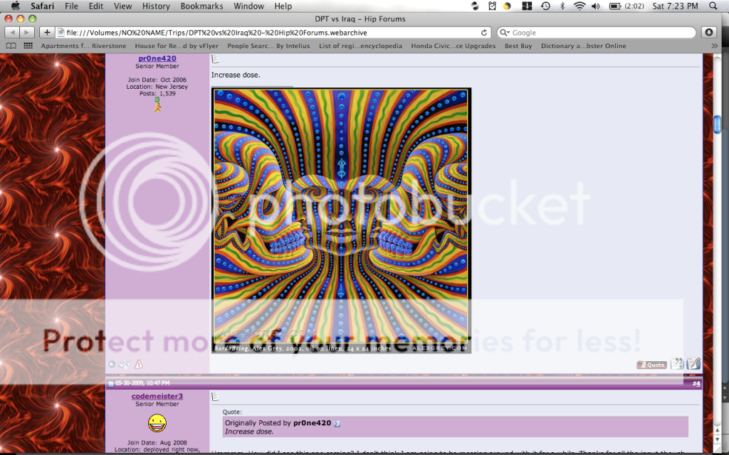Open the Best Buy bookmark
This screenshot has width=729, height=455.
[x=518, y=46]
